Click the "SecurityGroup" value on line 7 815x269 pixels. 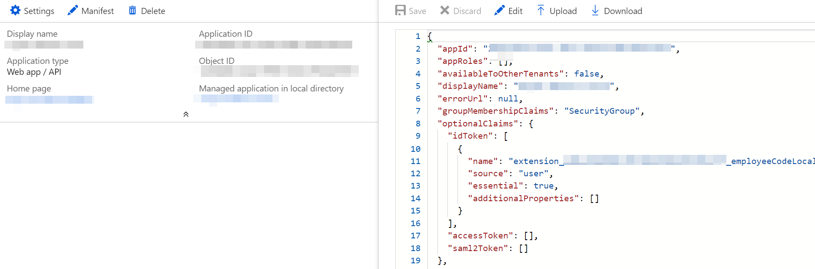click(x=602, y=111)
